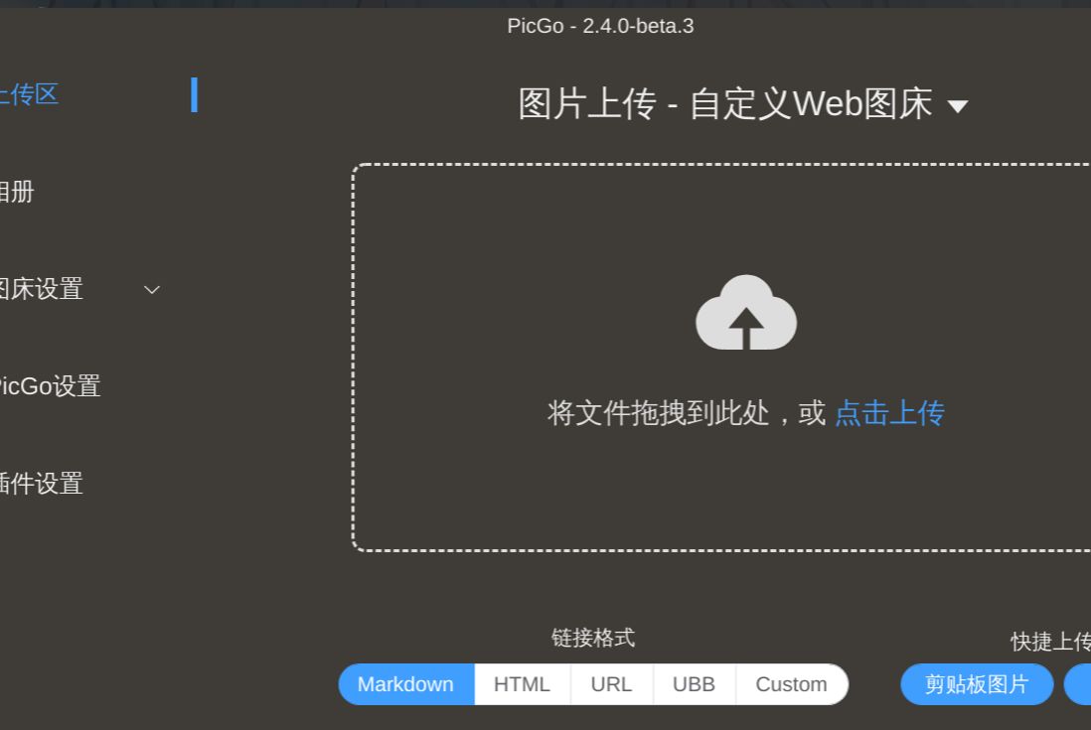1091x730 pixels.
Task: Pick the Custom link format
Action: tap(791, 684)
